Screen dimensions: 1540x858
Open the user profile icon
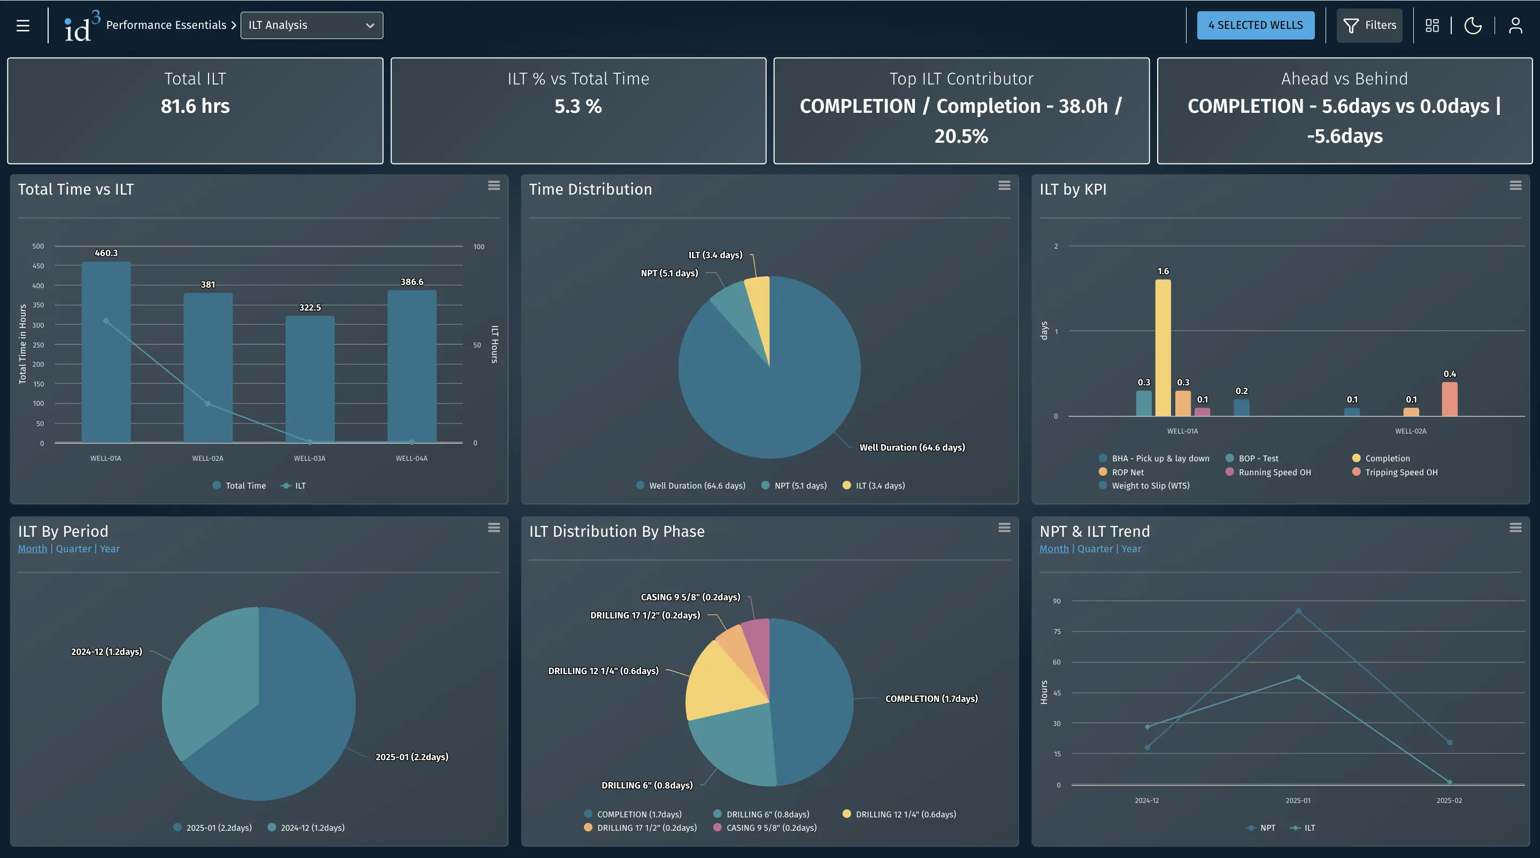[1516, 25]
